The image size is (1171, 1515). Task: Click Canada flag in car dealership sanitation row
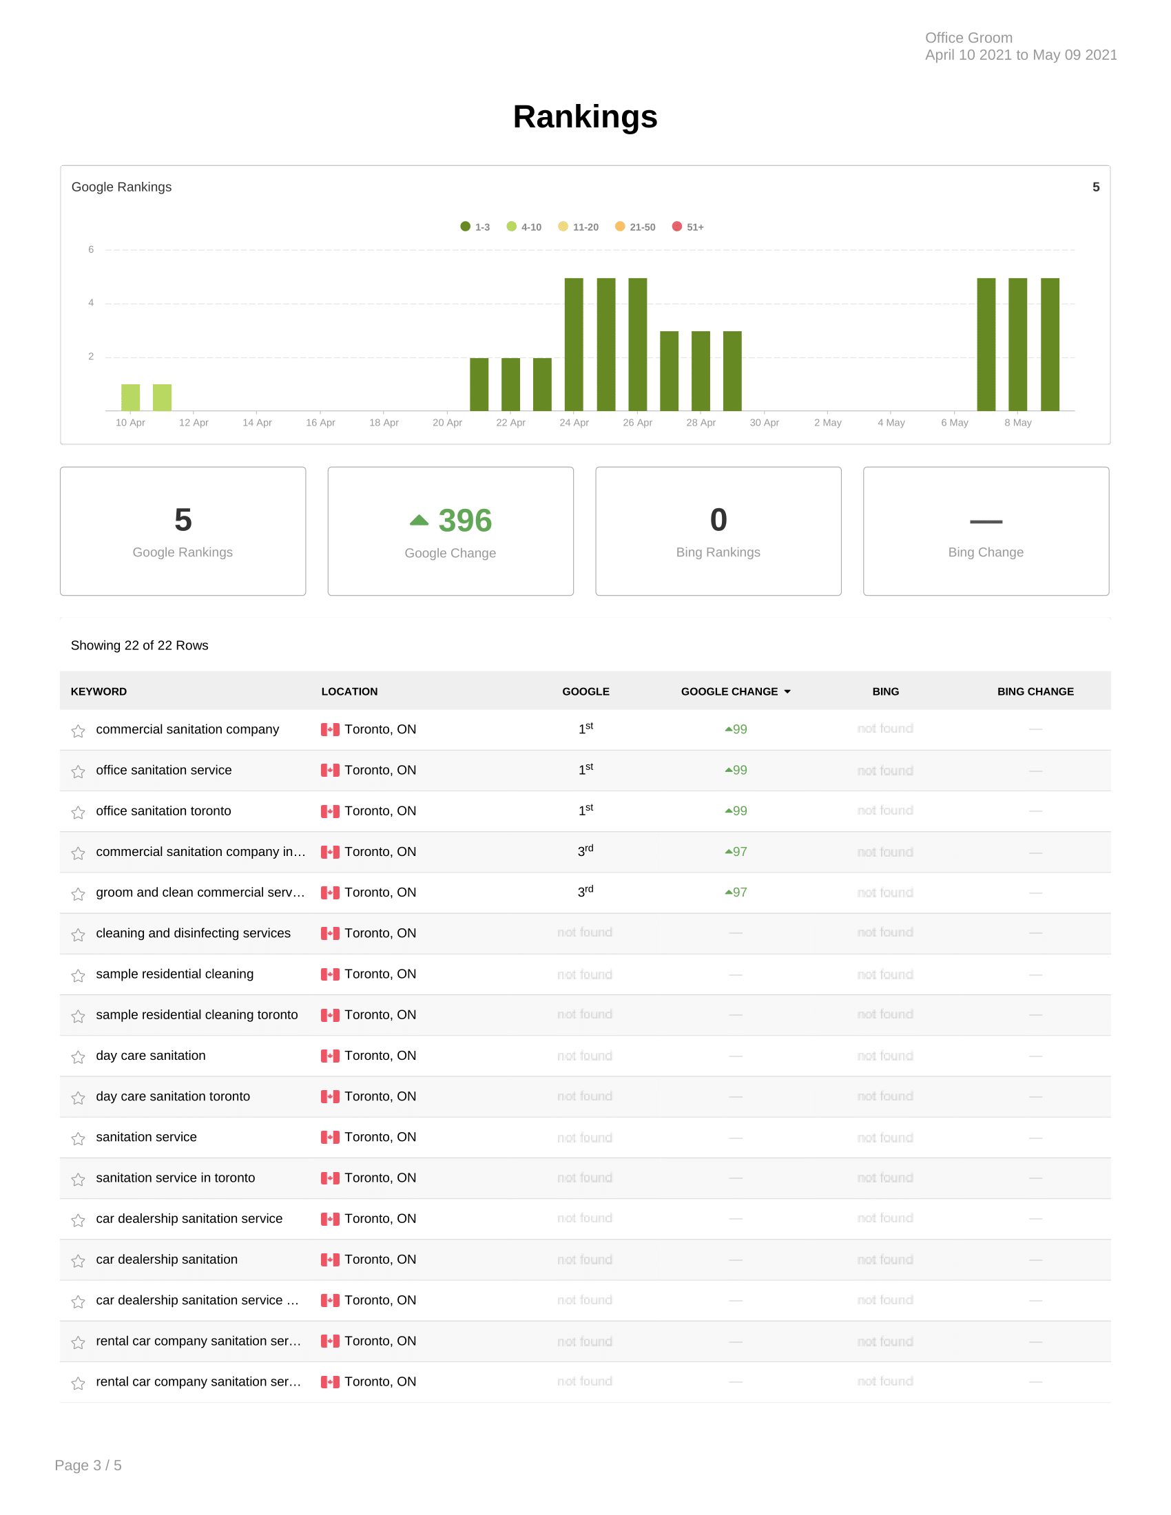(329, 1260)
